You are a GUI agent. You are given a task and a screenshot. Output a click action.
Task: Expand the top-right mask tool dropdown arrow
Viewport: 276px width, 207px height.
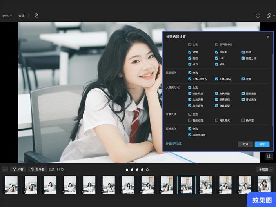click(x=273, y=16)
